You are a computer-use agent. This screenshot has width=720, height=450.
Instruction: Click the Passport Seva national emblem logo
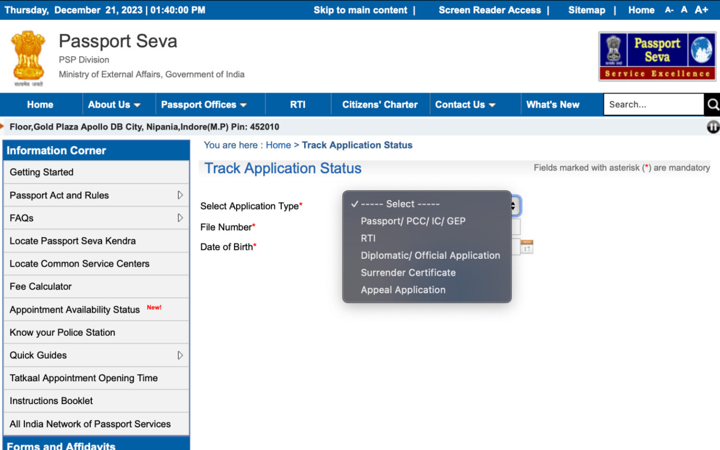pyautogui.click(x=27, y=56)
